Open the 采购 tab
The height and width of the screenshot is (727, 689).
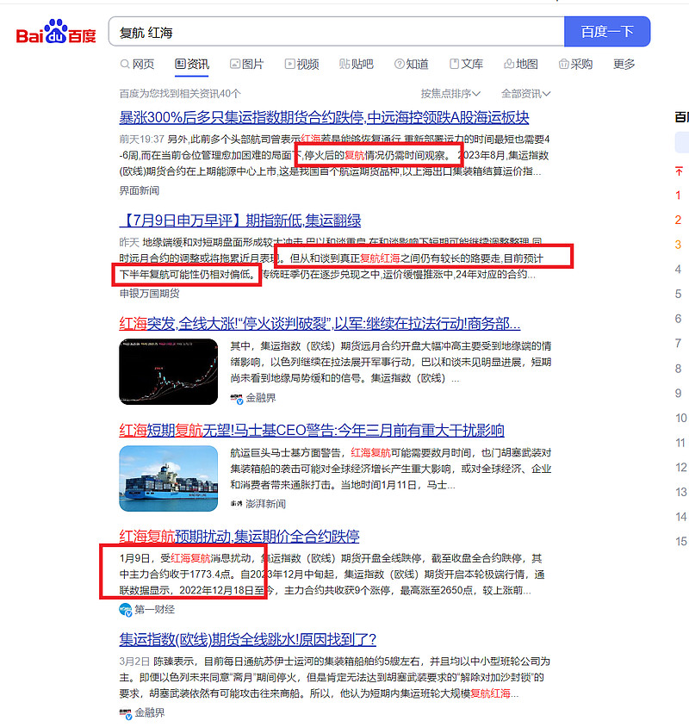[x=575, y=64]
